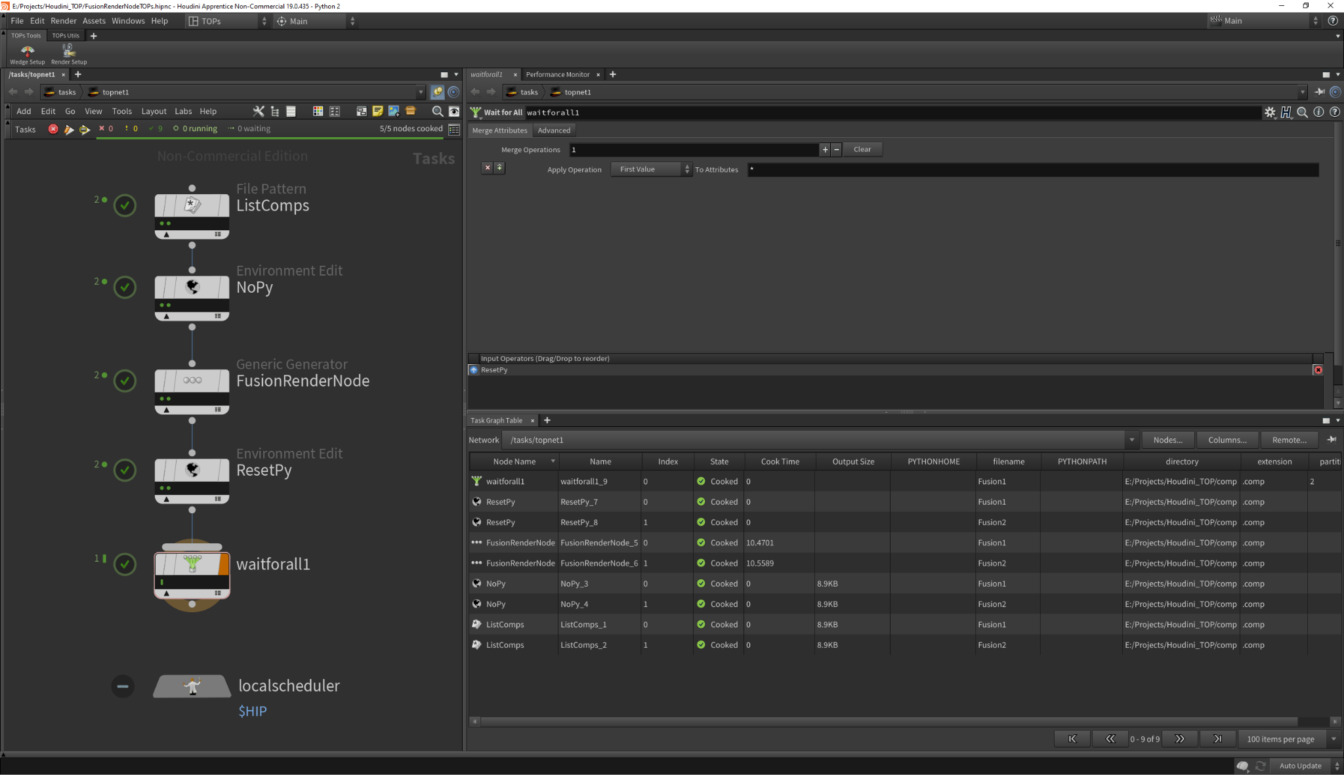Go to the next page of results
Viewport: 1344px width, 775px height.
[x=1179, y=739]
